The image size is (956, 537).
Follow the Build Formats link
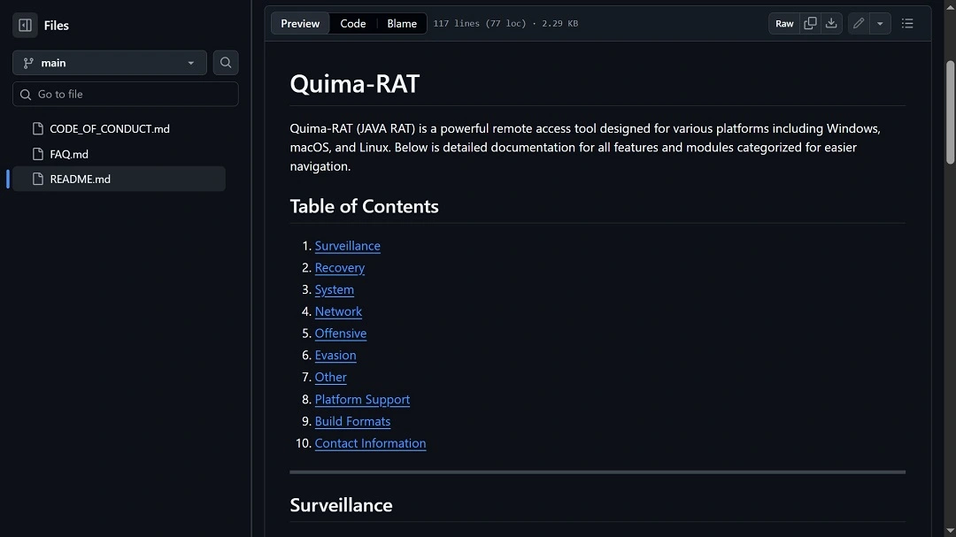[x=352, y=421]
